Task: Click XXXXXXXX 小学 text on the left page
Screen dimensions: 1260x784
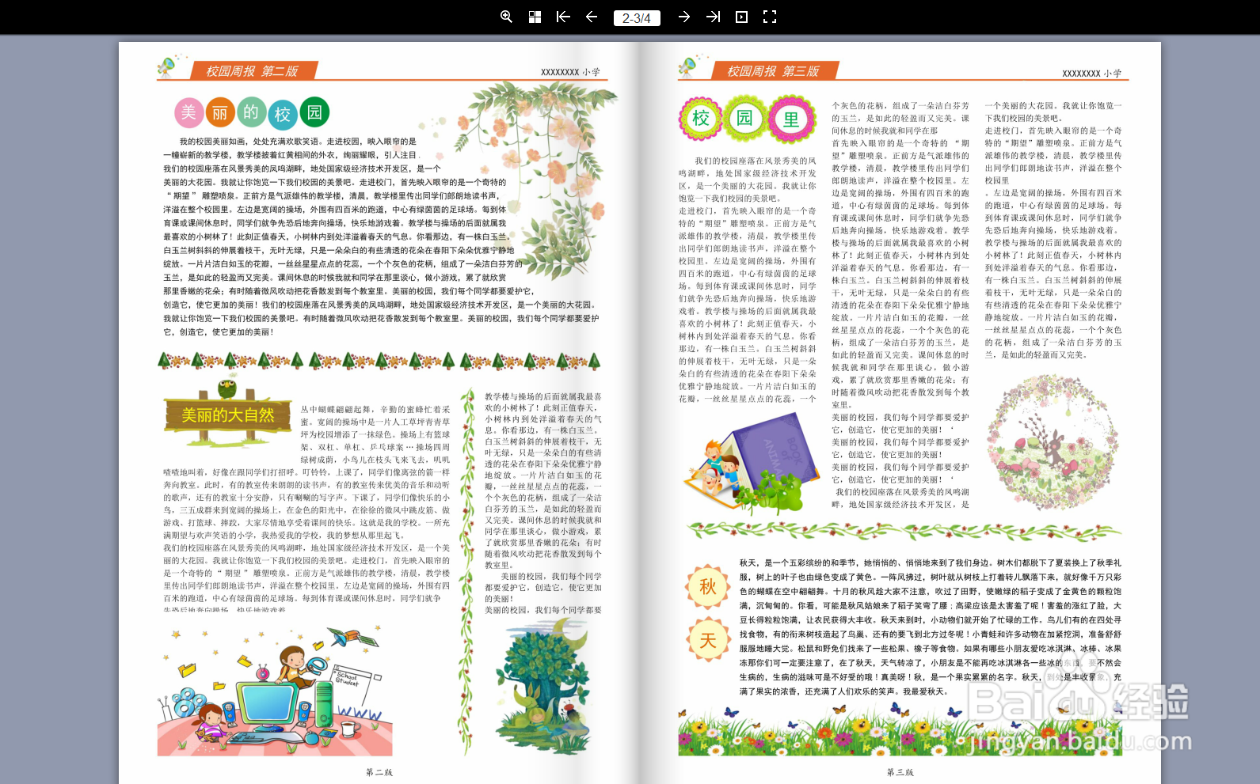Action: 570,72
